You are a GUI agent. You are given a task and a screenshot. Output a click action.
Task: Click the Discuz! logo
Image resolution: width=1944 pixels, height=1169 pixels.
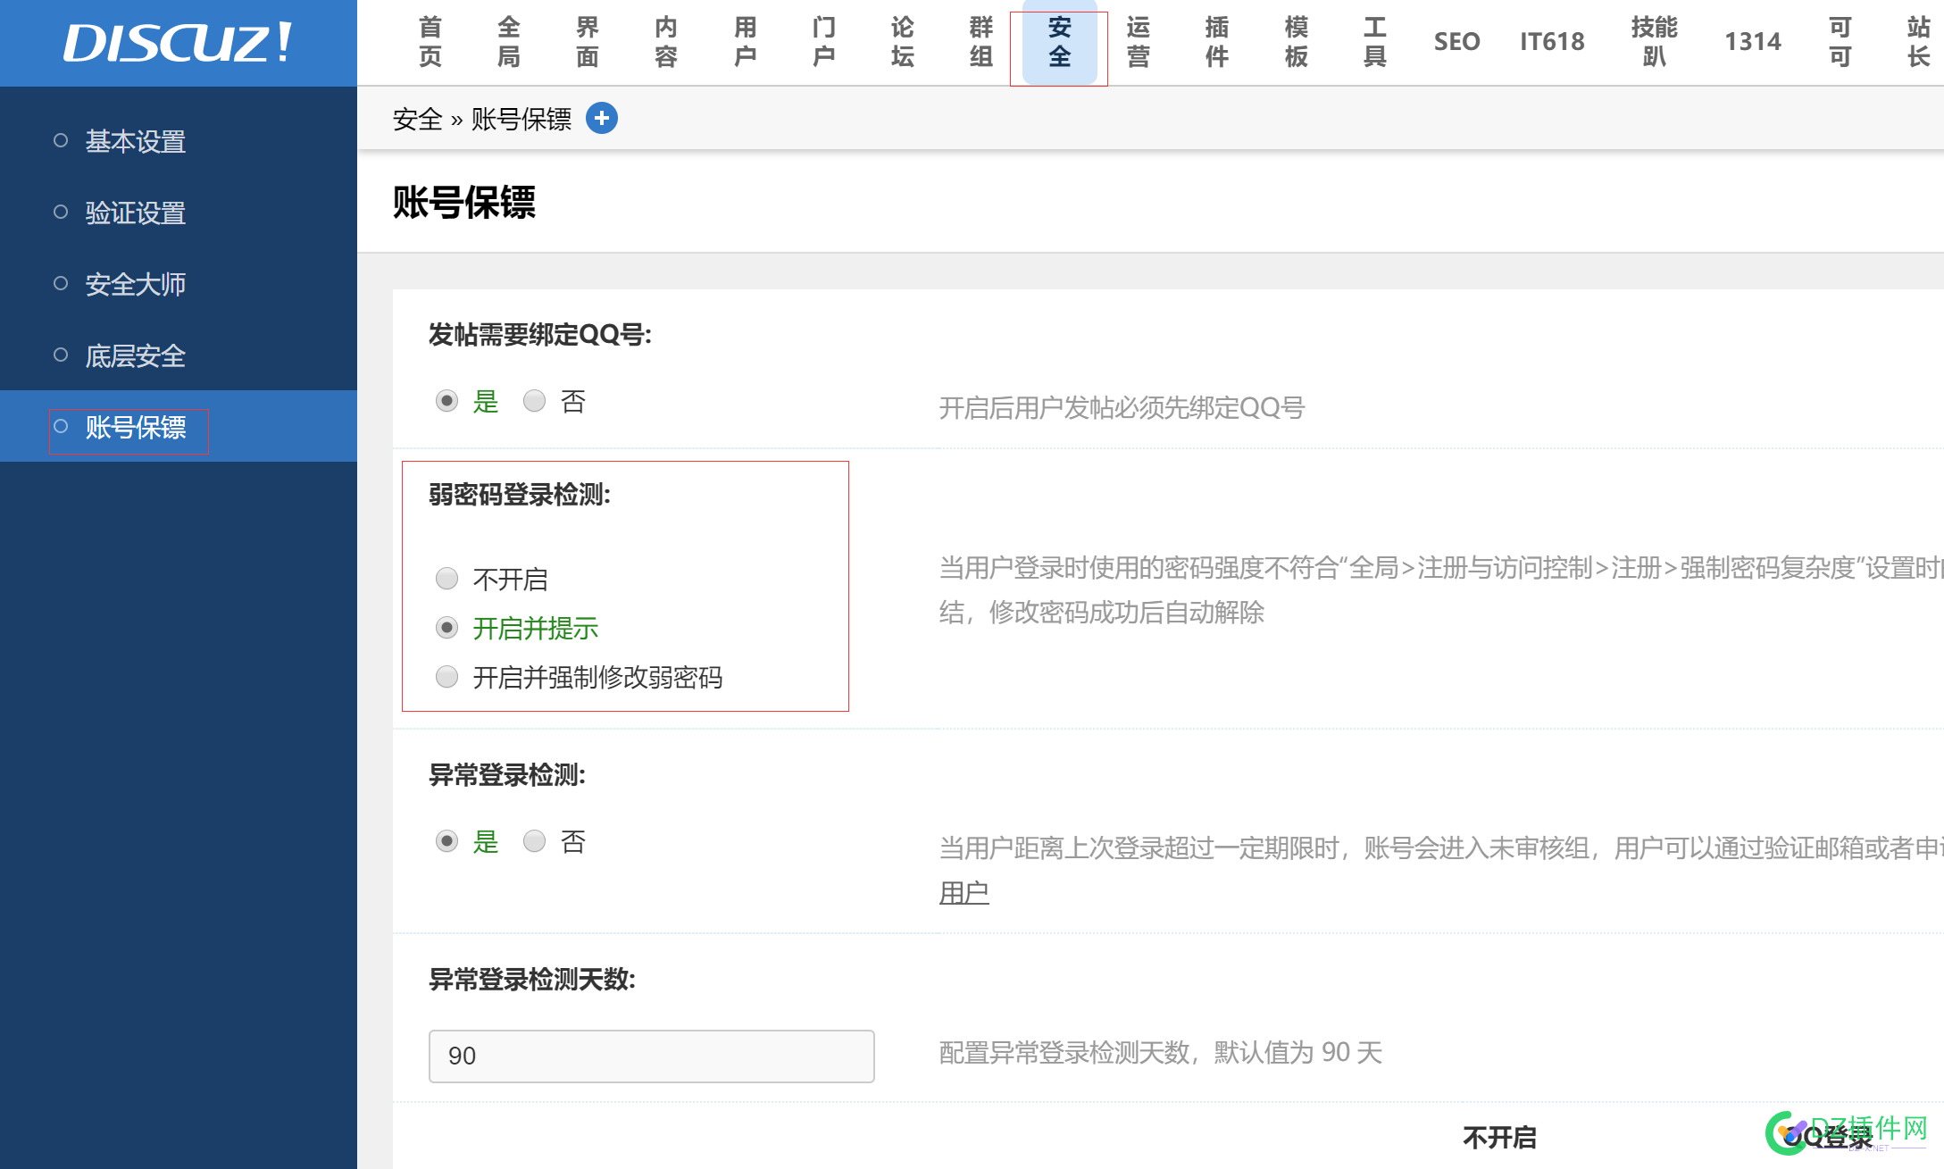point(178,42)
